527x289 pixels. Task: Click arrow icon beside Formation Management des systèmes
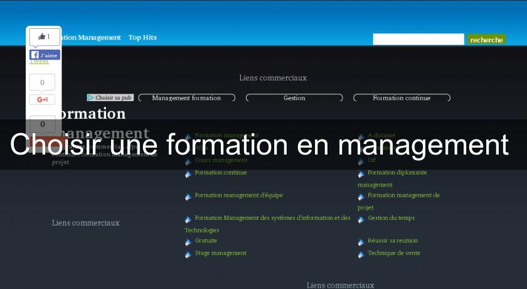(188, 220)
